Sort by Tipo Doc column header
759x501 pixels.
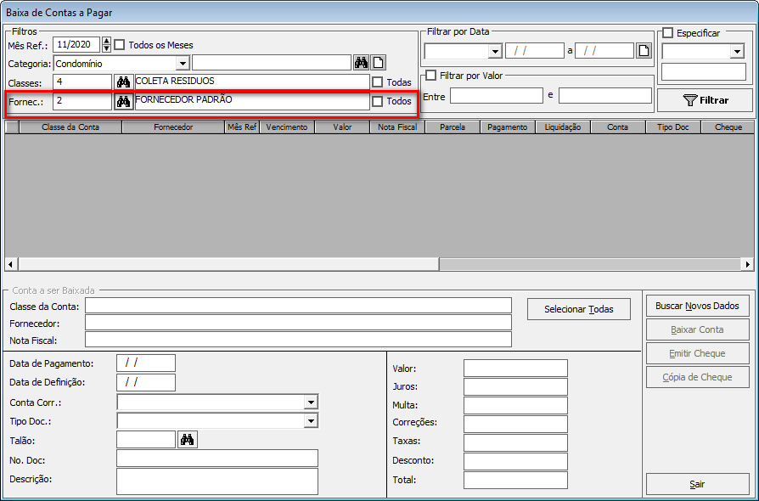[673, 127]
